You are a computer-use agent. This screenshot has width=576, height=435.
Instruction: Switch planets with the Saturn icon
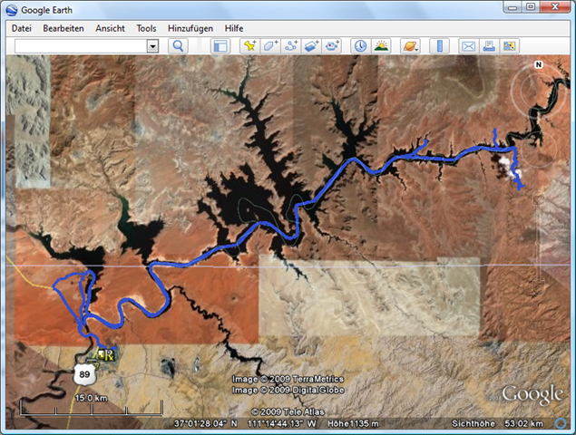point(409,45)
